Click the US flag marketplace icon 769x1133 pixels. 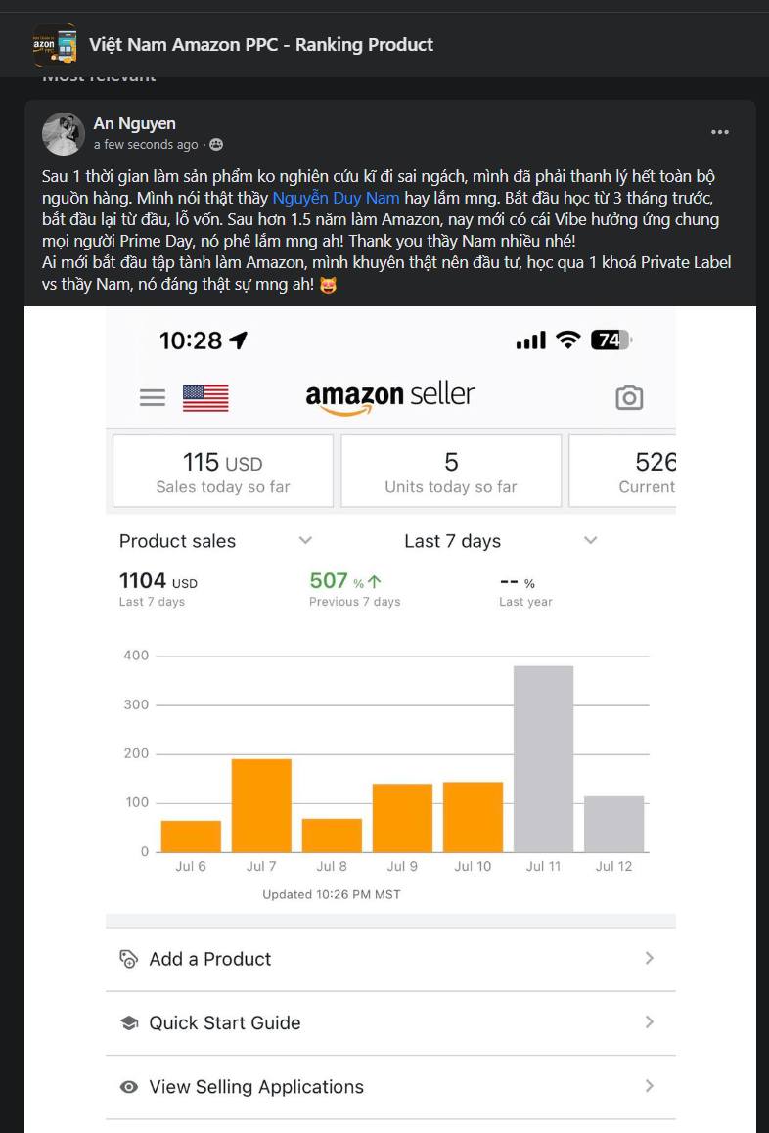tap(205, 397)
